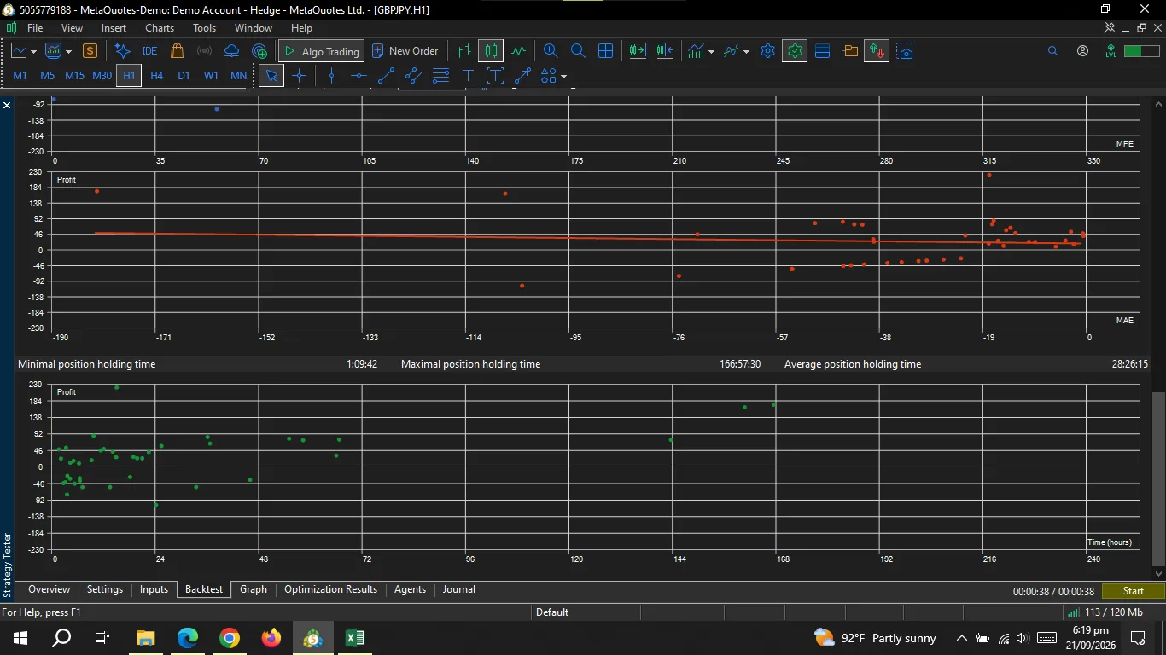Select the Fibonacci retracement tool
Screen dimensions: 1166x655
pyautogui.click(x=440, y=76)
